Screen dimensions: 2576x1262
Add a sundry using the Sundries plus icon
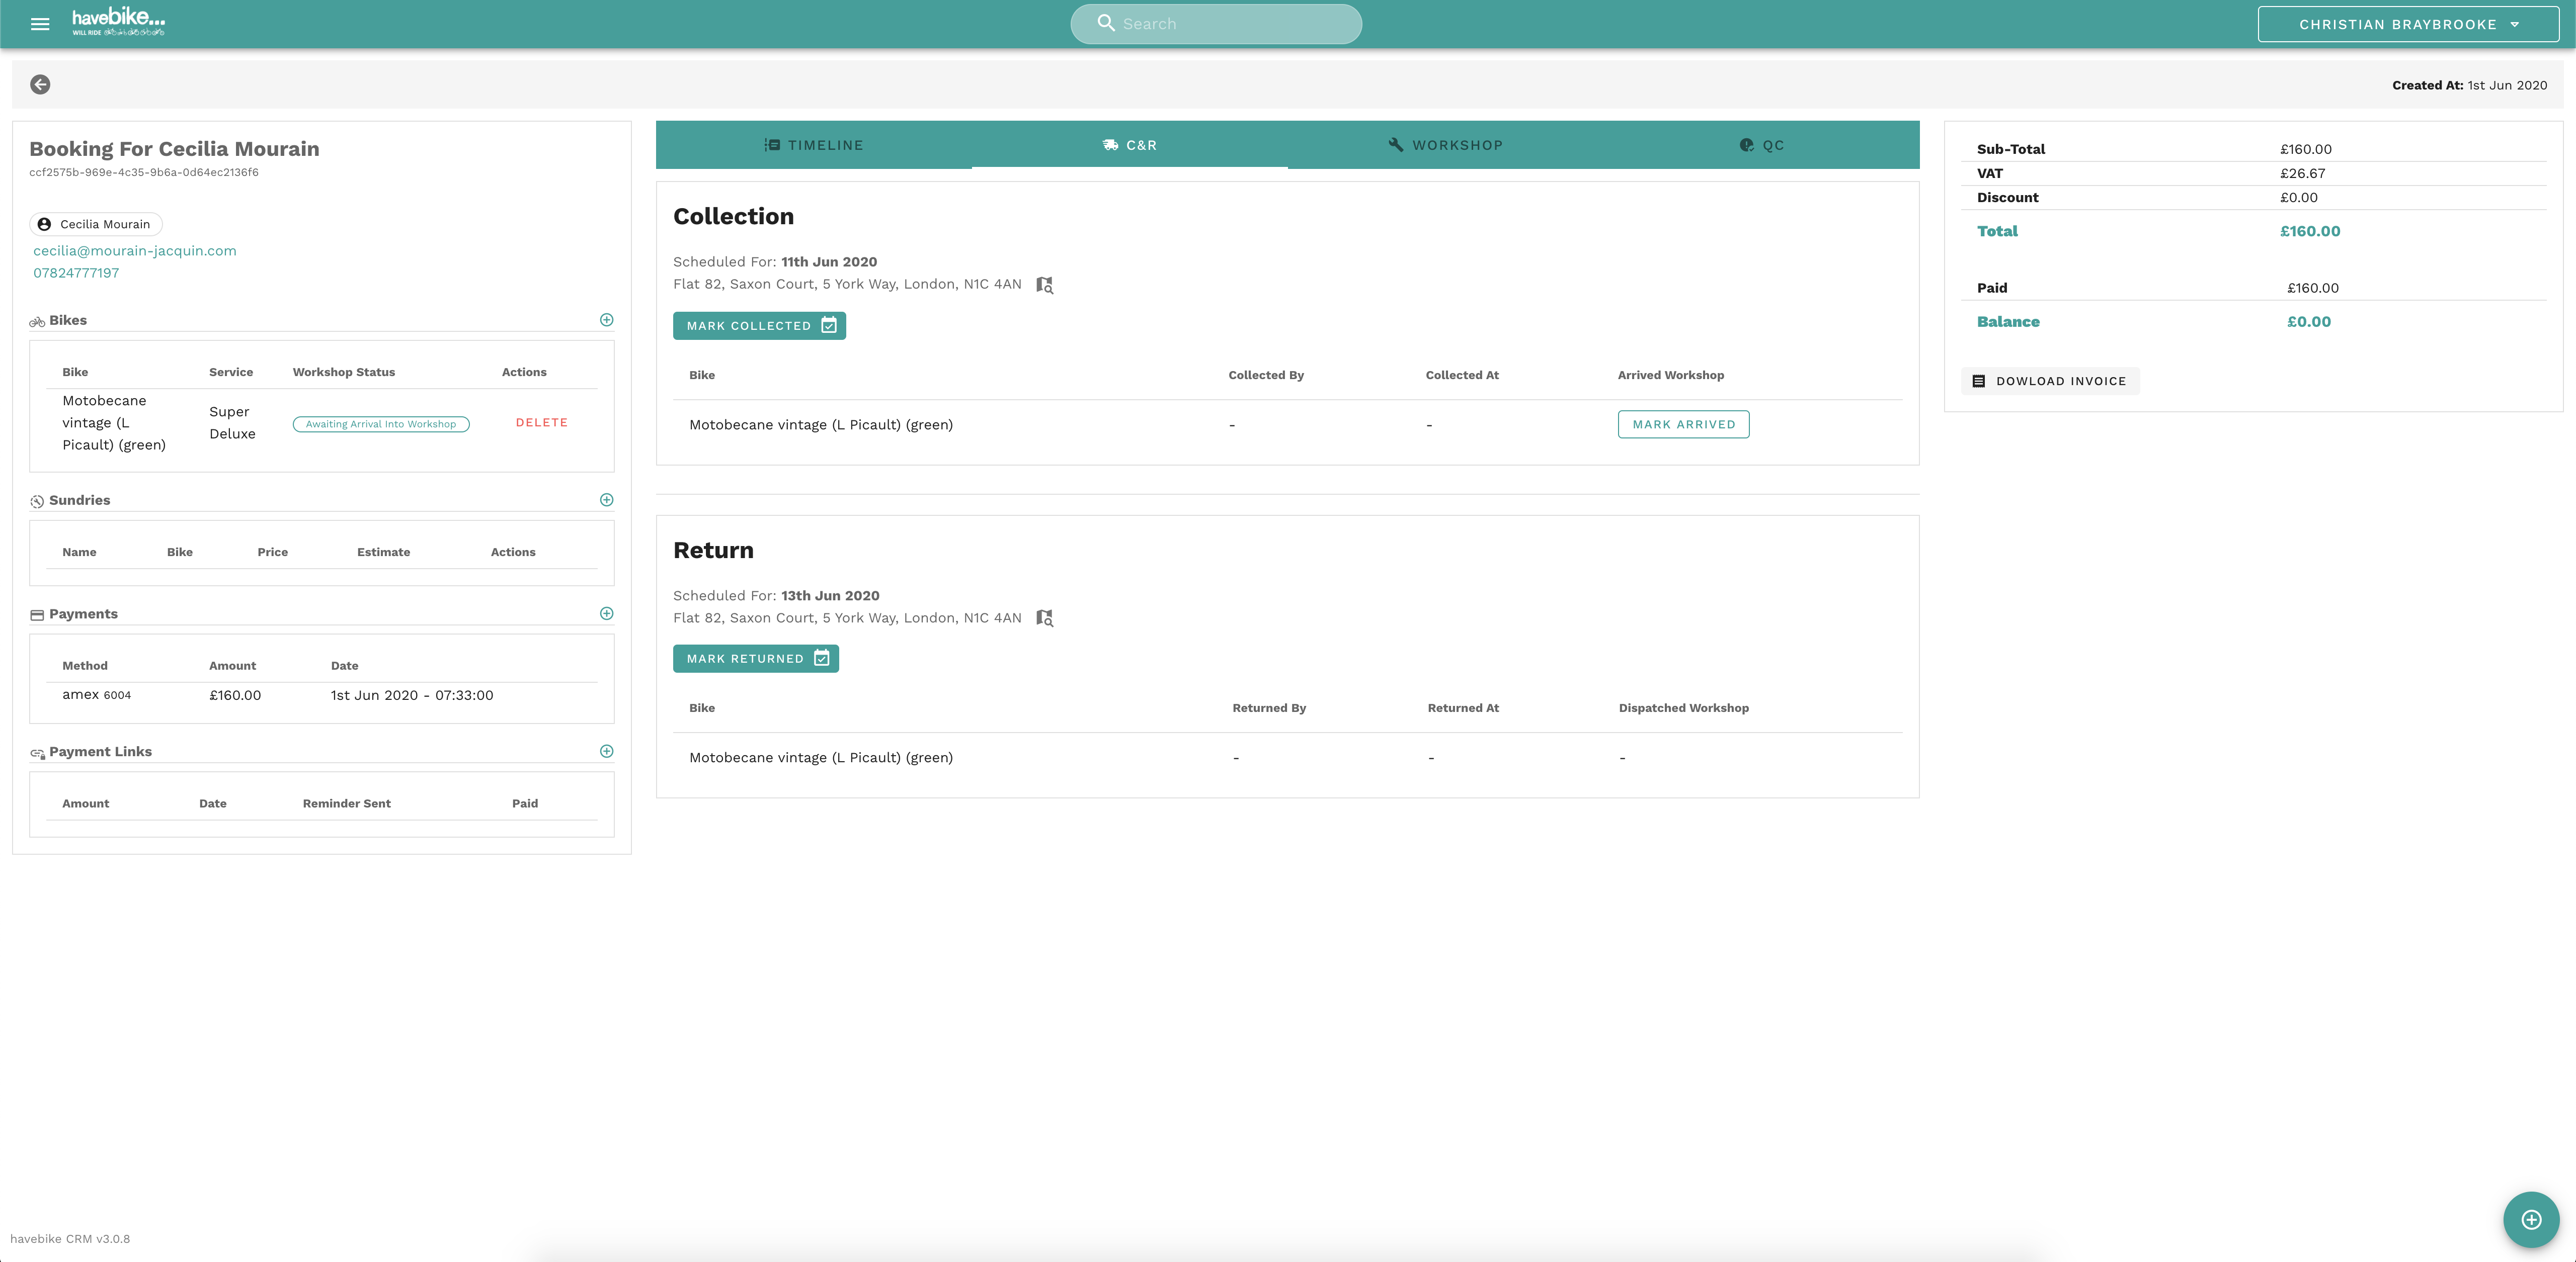point(606,500)
